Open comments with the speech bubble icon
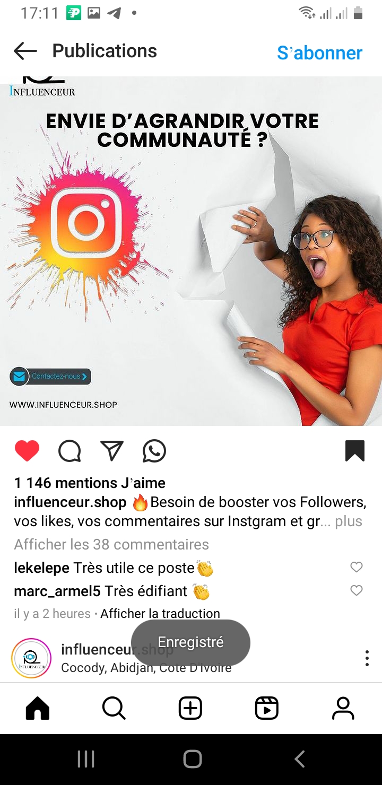 [70, 451]
